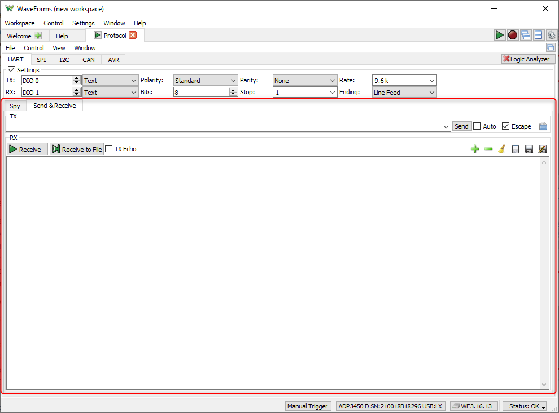Open the TX format dropdown showing Text

[x=110, y=81]
